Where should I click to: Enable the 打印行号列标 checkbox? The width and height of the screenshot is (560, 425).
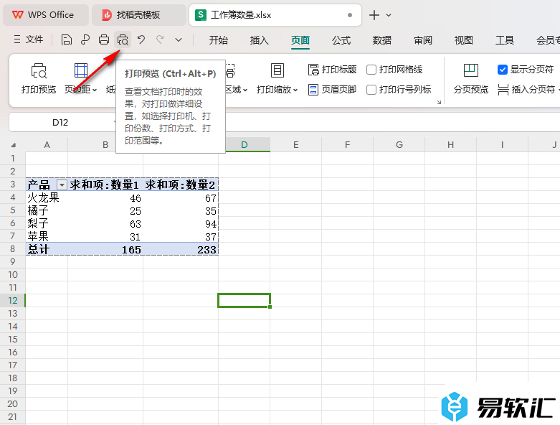(371, 90)
